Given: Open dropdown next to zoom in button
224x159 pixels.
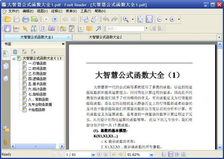Looking at the screenshot, I should 179,19.
